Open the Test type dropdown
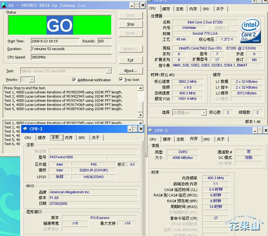268x236 pixels. pyautogui.click(x=108, y=71)
